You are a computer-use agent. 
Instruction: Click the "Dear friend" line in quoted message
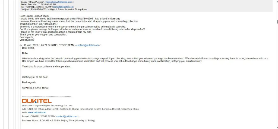click(x=28, y=48)
